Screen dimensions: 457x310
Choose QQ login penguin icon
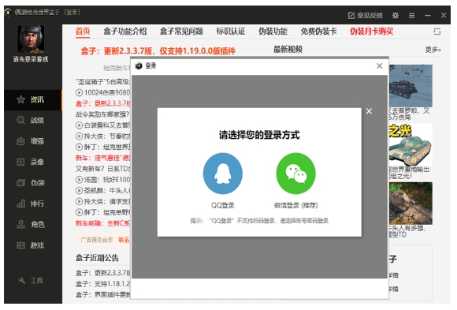click(223, 174)
